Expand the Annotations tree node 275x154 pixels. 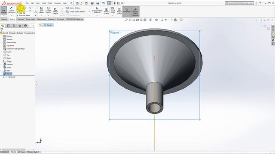pos(1,42)
